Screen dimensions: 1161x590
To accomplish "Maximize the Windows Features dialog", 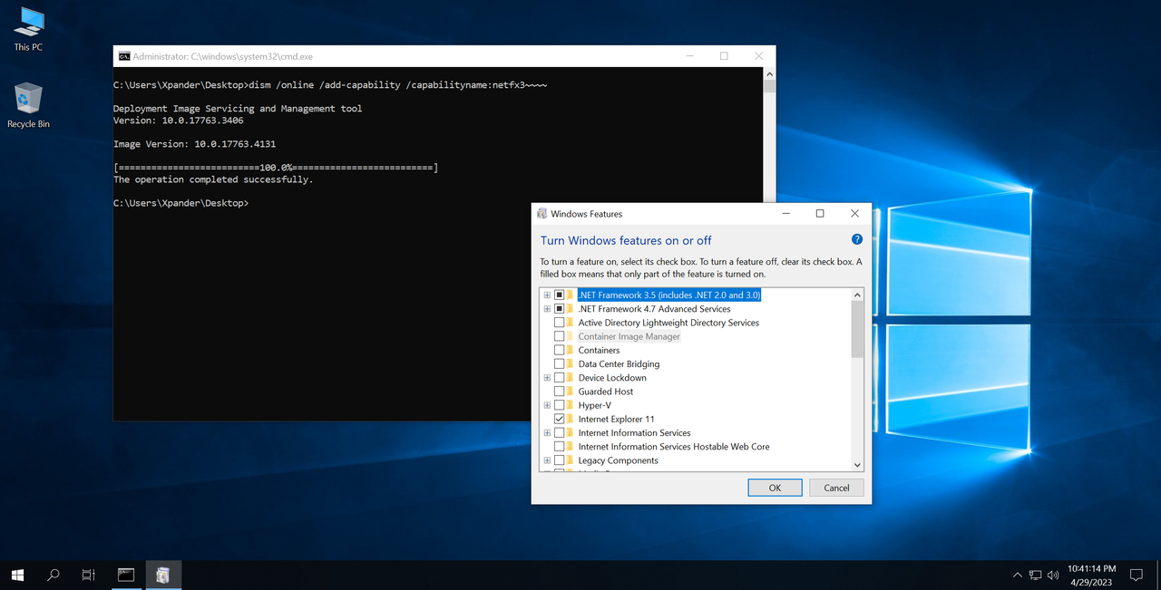I will 820,214.
